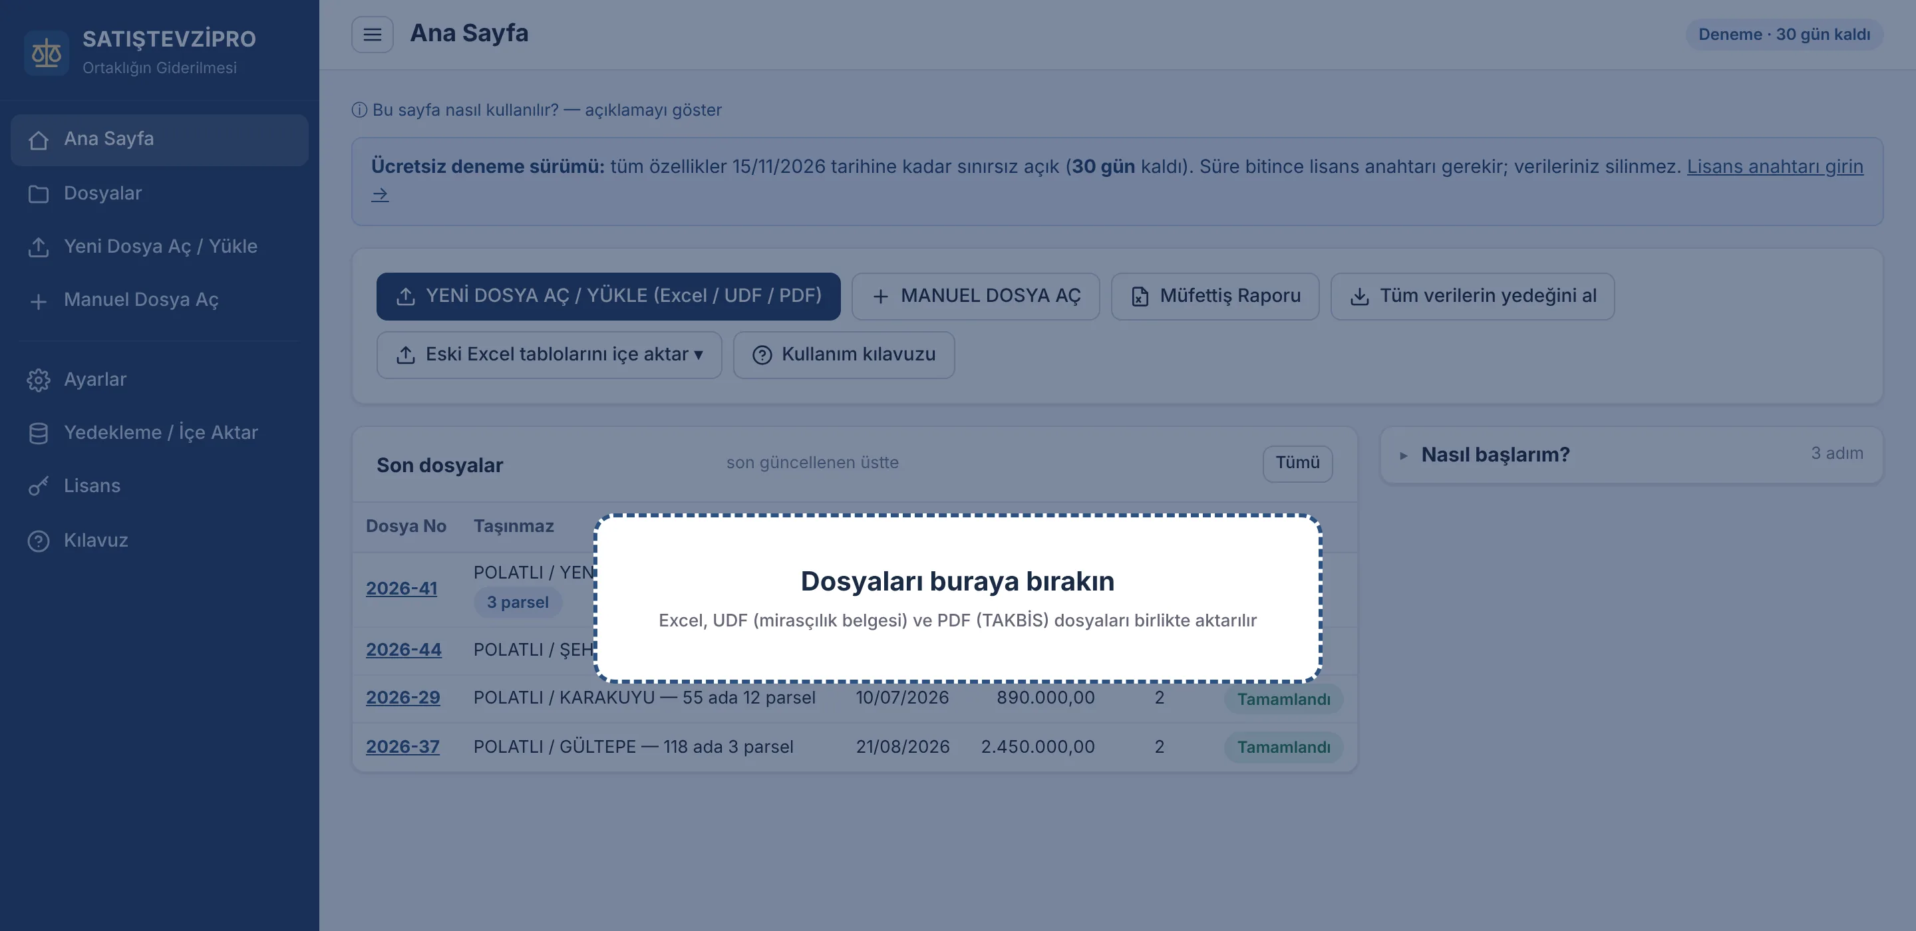
Task: Open file 2026-37 link
Action: [402, 747]
